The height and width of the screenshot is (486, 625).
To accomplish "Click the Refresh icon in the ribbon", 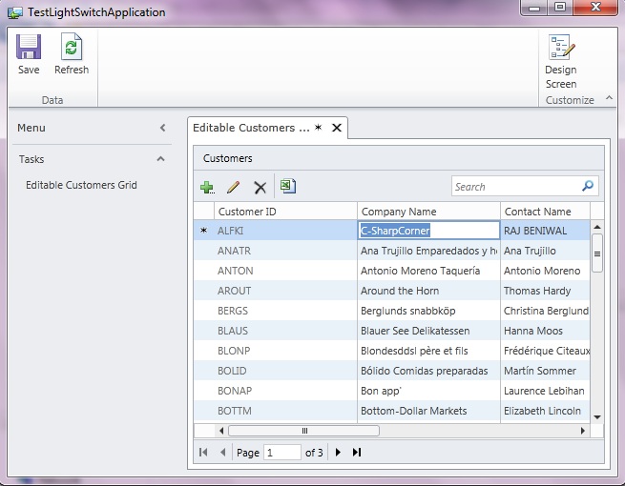I will pyautogui.click(x=72, y=47).
